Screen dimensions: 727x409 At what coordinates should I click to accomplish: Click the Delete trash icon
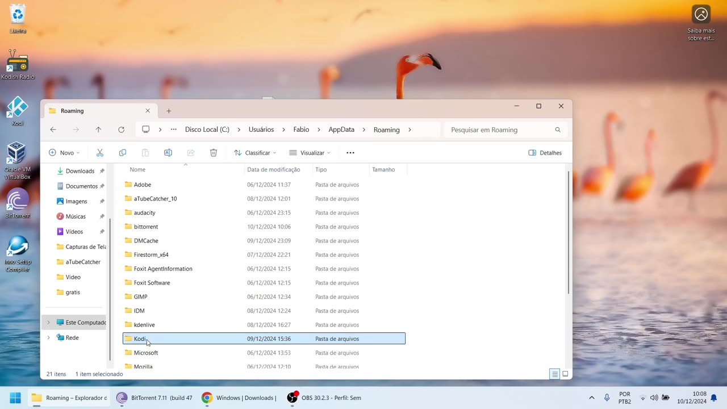coord(214,153)
